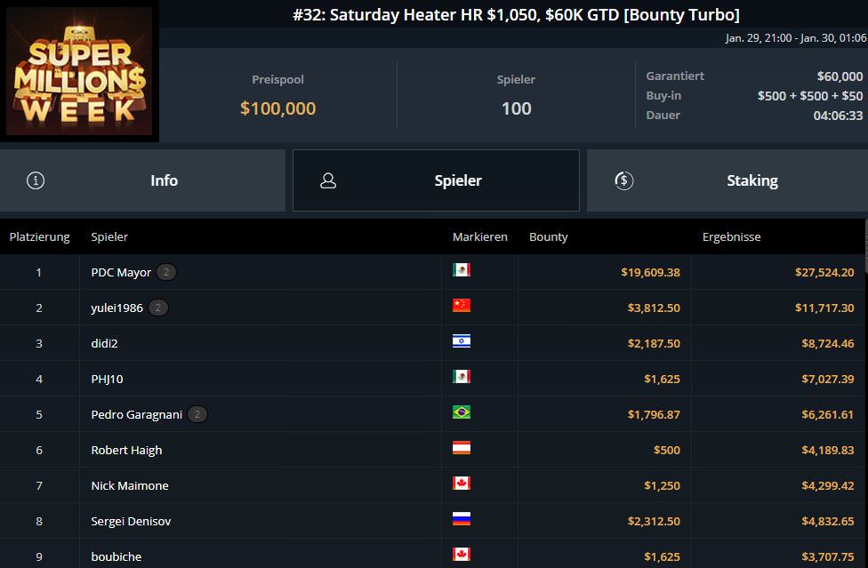868x568 pixels.
Task: Open the Super Millions Week logo
Action: point(79,71)
